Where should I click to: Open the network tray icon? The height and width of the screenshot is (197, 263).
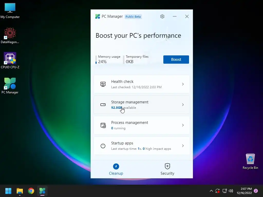(x=224, y=191)
